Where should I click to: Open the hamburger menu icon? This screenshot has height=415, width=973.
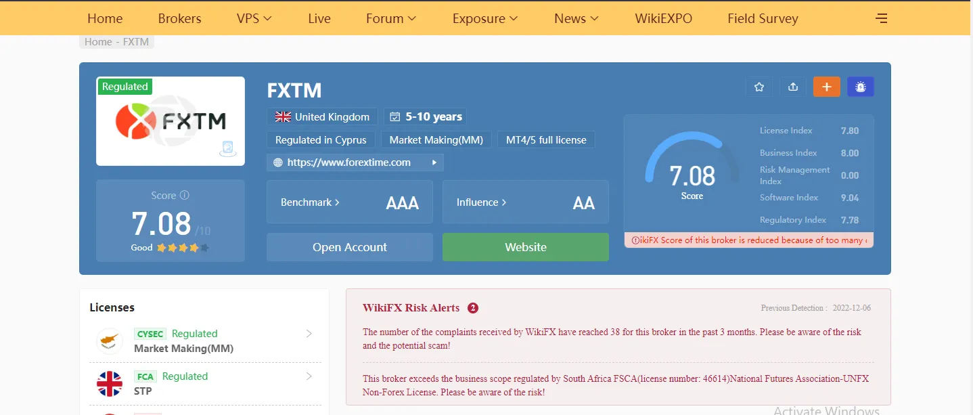coord(882,18)
